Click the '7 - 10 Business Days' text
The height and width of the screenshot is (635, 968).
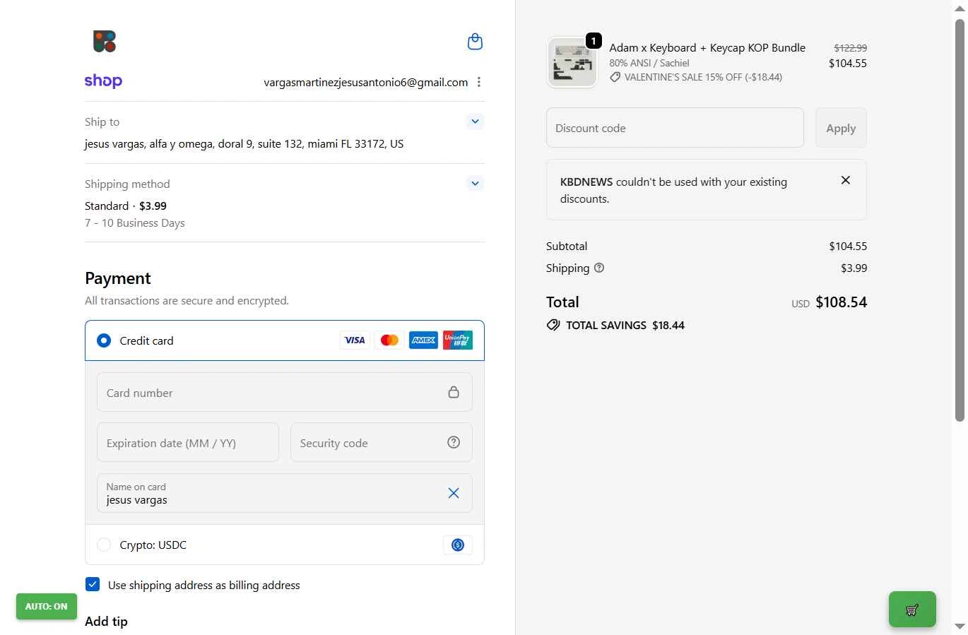[135, 222]
